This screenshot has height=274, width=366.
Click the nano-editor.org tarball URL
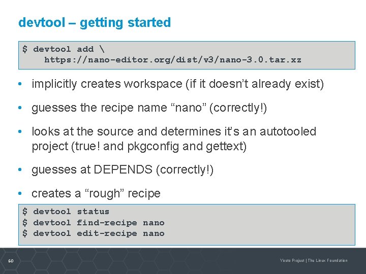pyautogui.click(x=173, y=60)
